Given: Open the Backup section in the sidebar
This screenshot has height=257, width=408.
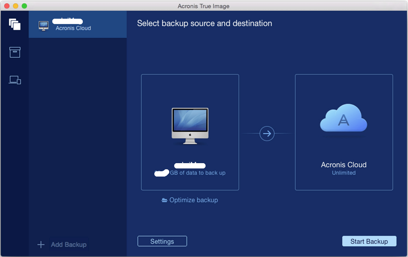Looking at the screenshot, I should pyautogui.click(x=15, y=24).
